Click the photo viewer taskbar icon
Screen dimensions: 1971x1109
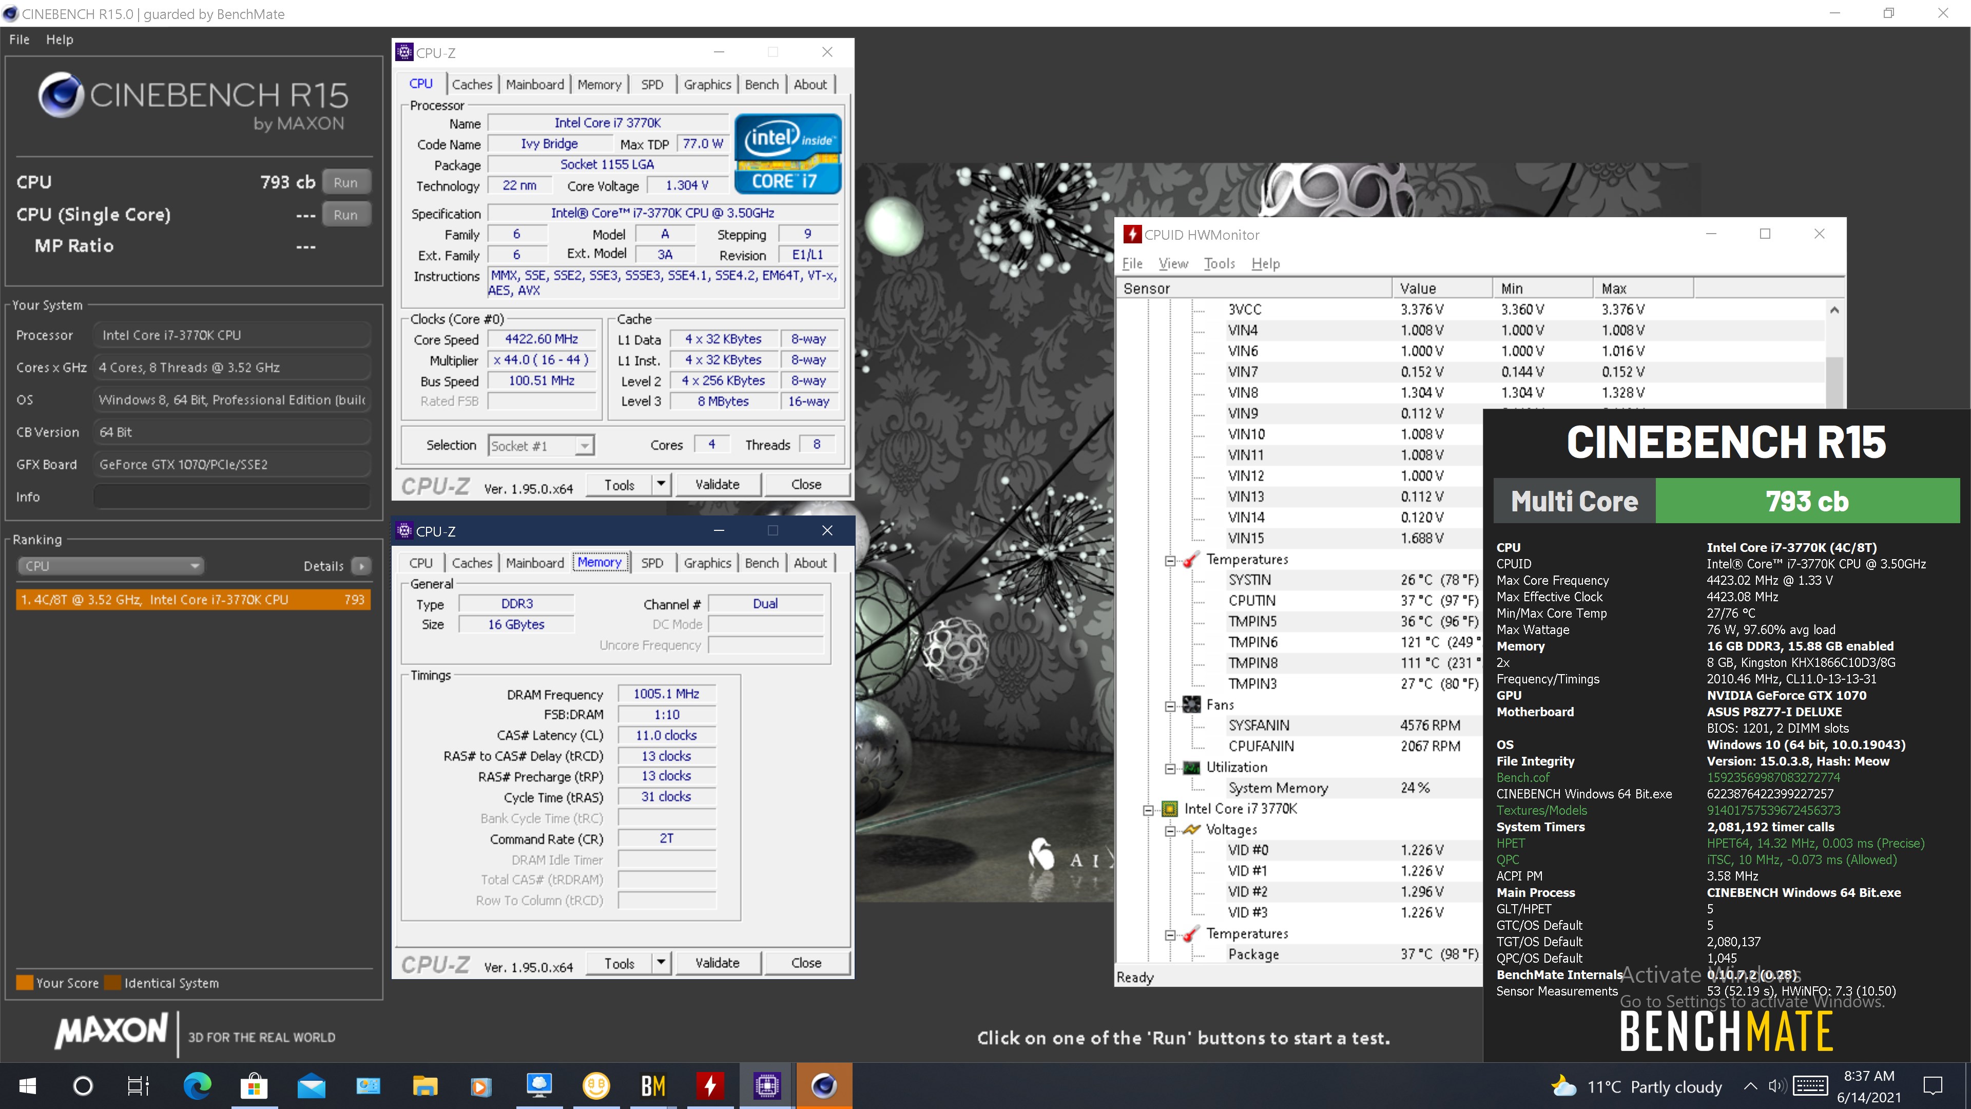pos(368,1085)
